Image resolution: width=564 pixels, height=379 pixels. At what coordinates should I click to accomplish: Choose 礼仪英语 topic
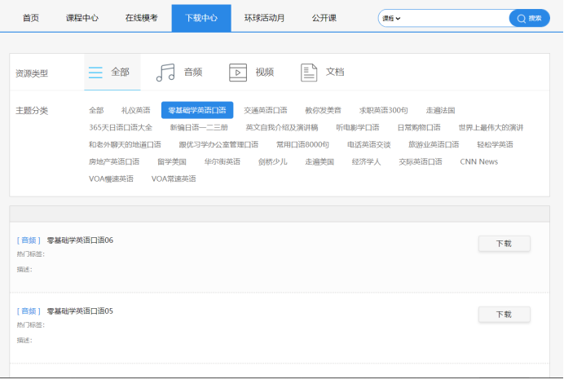pyautogui.click(x=135, y=110)
